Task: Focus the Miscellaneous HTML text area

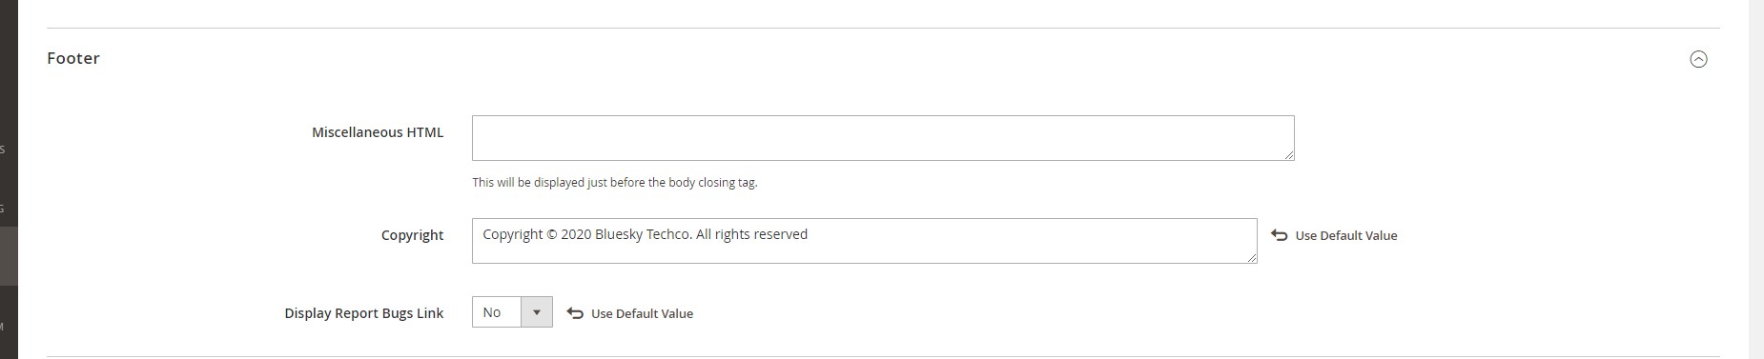Action: click(883, 138)
